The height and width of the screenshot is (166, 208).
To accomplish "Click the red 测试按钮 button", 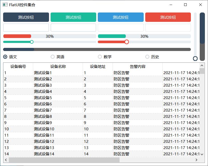I will pos(168,17).
